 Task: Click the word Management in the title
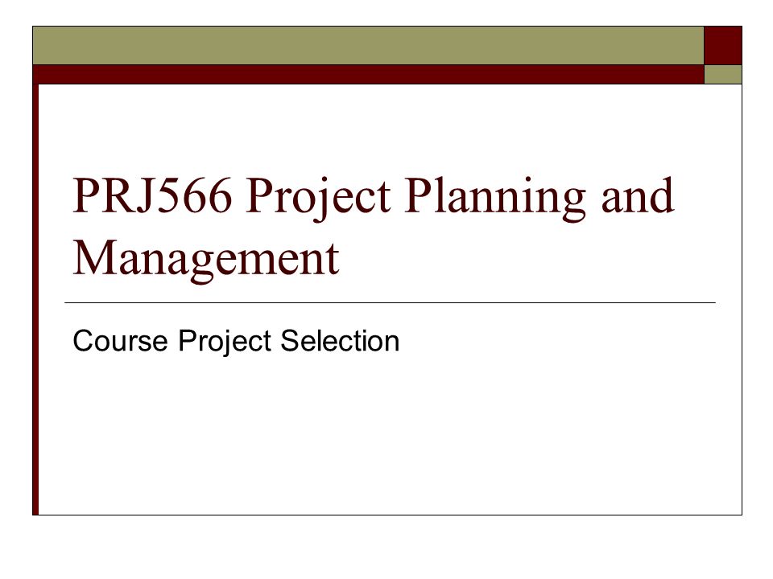pyautogui.click(x=206, y=261)
